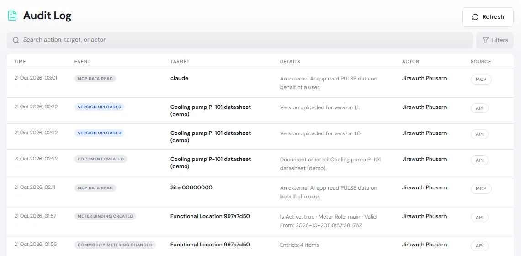Click the 'Is Active: true · Meter Role: main' detail

tap(328, 221)
